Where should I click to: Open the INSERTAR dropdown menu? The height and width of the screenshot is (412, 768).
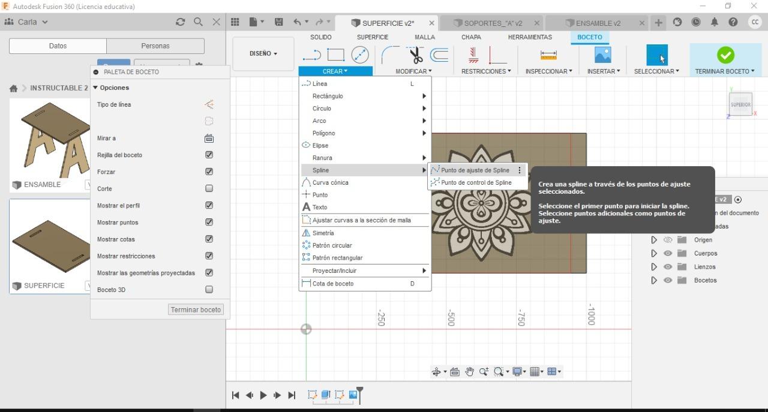[x=603, y=71]
